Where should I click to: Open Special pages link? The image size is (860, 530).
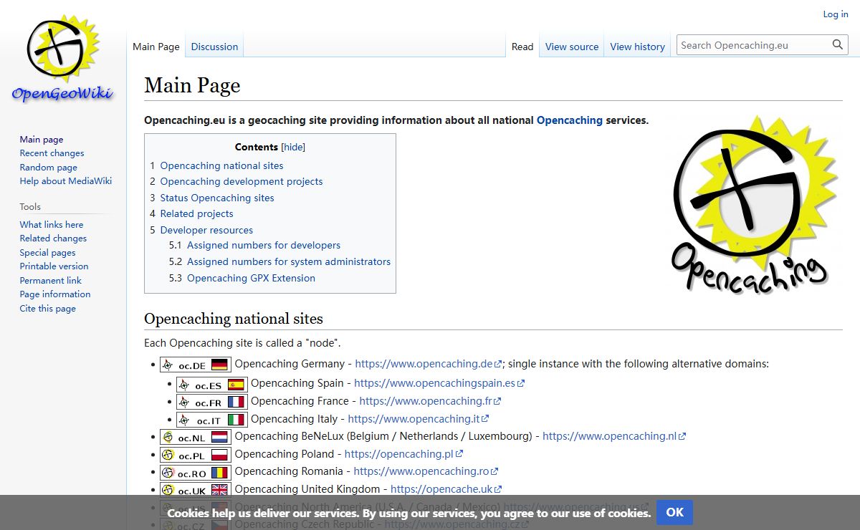pyautogui.click(x=47, y=253)
